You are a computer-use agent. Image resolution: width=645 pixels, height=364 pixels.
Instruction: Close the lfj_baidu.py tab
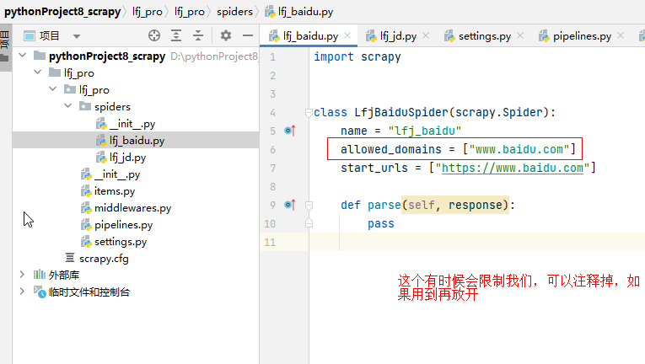click(347, 35)
